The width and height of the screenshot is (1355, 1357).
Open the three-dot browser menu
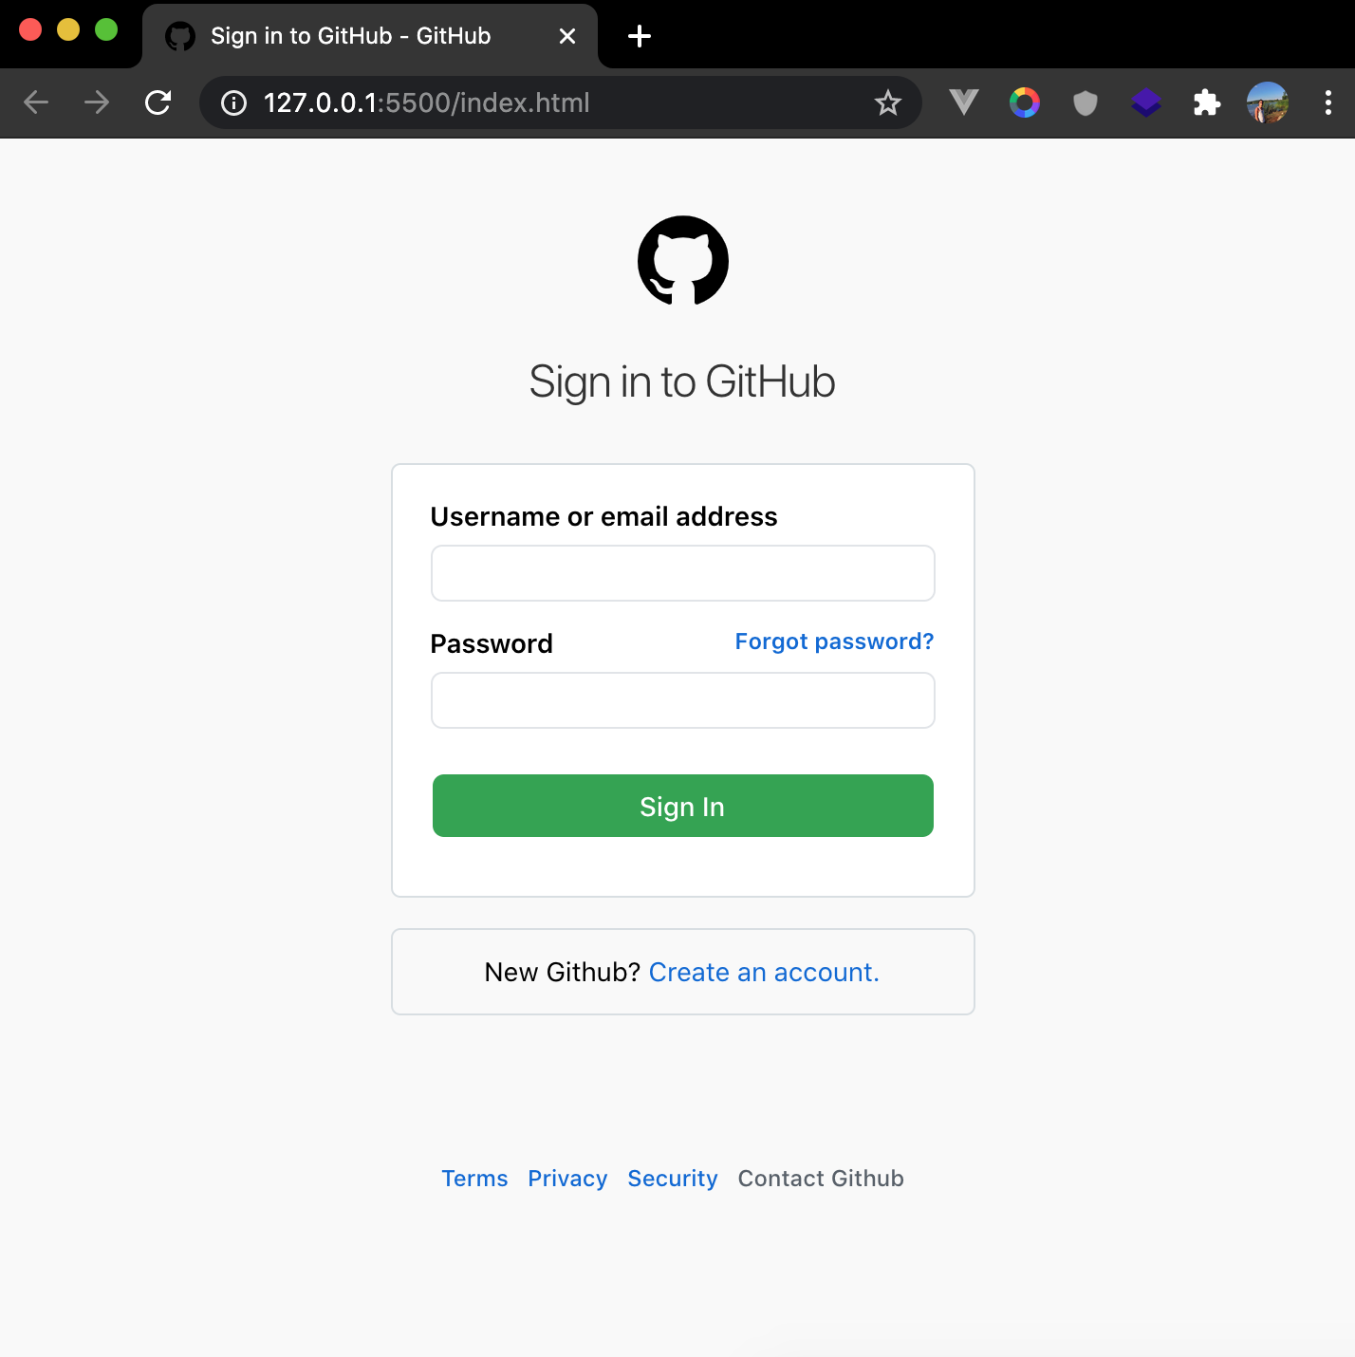[x=1327, y=102]
